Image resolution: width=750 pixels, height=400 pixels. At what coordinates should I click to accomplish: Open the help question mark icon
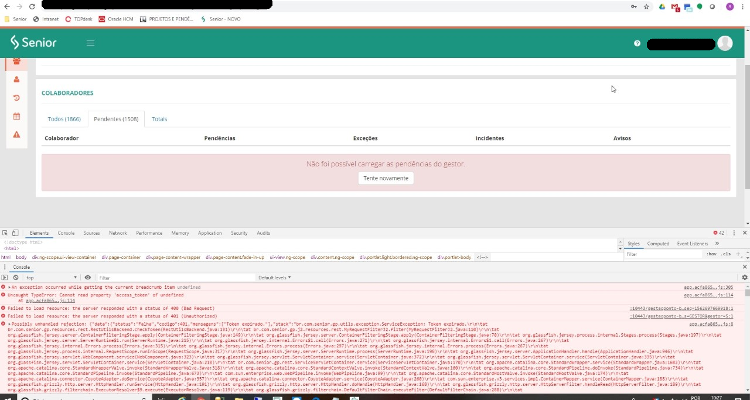pos(637,43)
